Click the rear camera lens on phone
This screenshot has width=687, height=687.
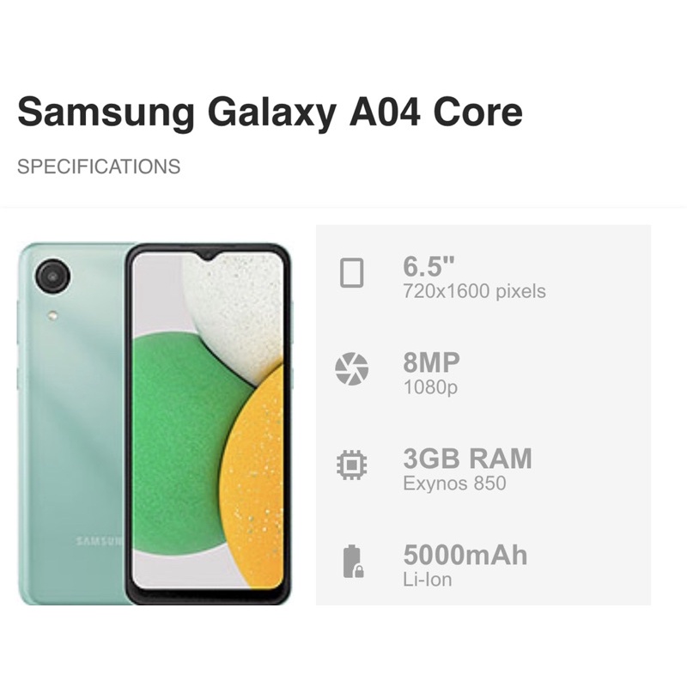pyautogui.click(x=53, y=277)
